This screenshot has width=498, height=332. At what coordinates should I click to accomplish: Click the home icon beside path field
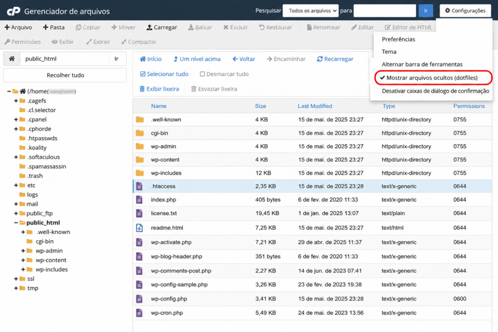pos(12,59)
